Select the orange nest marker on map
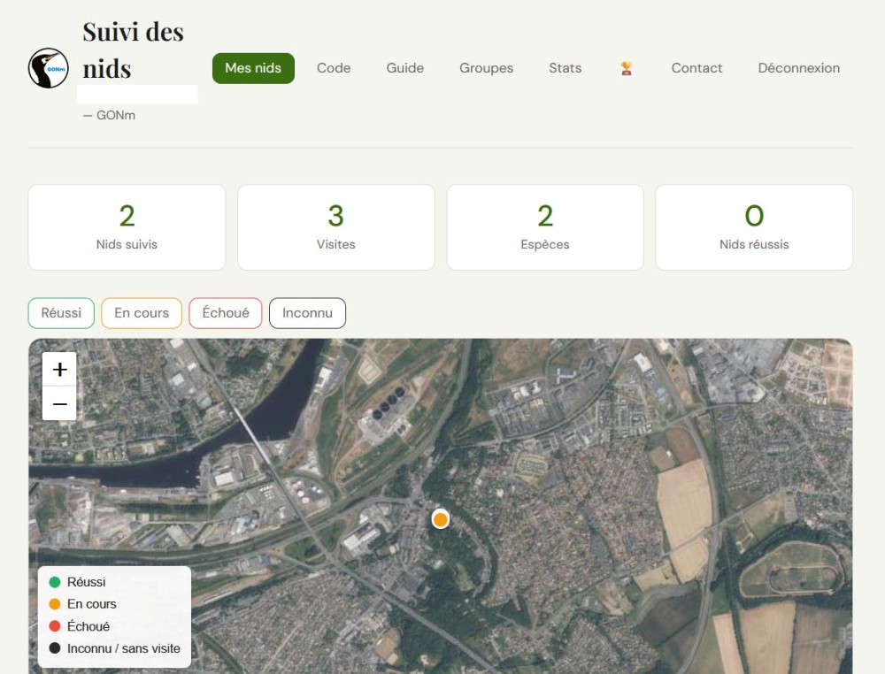885x674 pixels. coord(440,519)
